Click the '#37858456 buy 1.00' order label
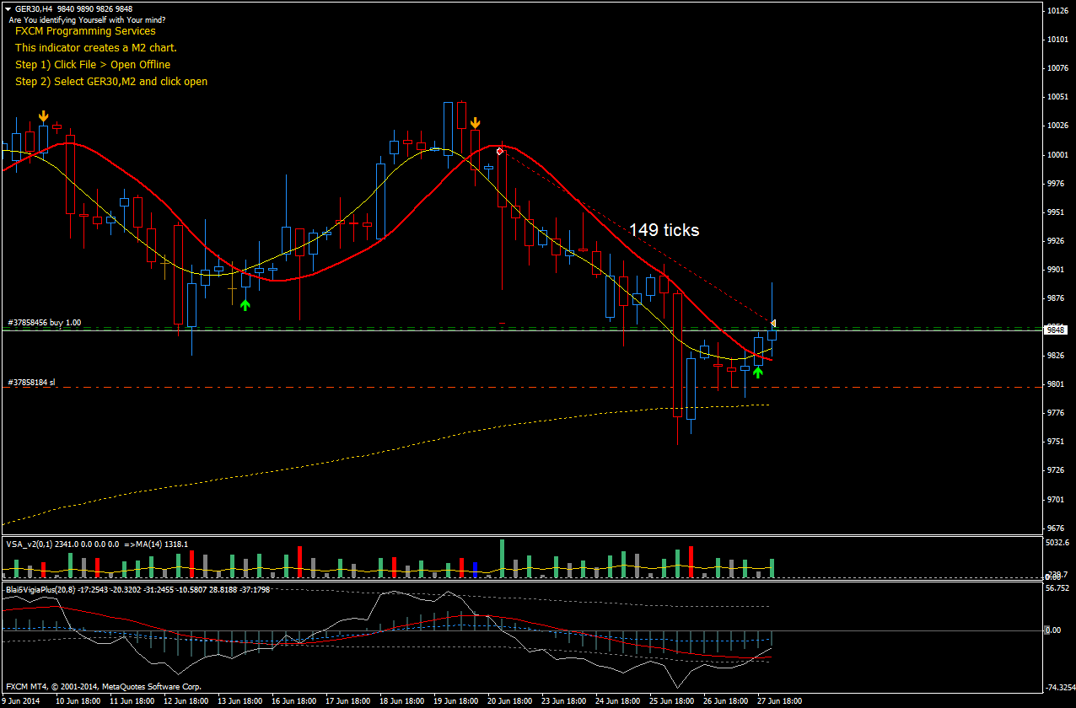Image resolution: width=1076 pixels, height=708 pixels. [44, 323]
